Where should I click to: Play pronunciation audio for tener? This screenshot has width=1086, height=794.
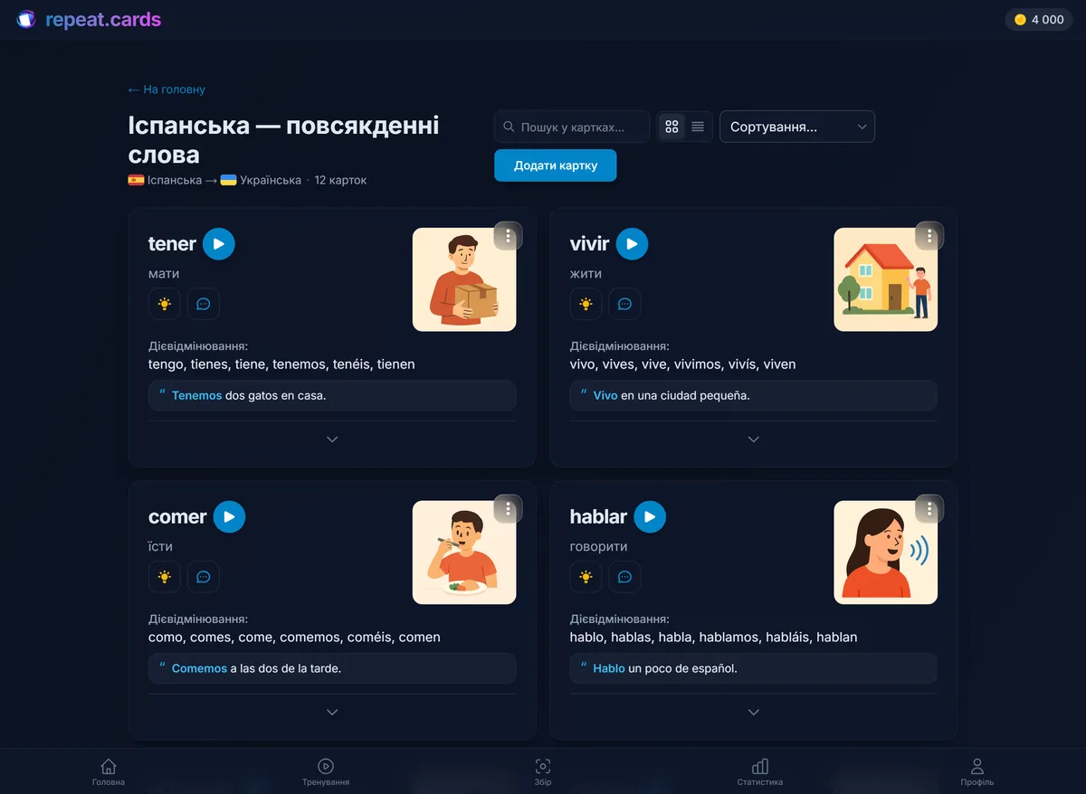219,243
